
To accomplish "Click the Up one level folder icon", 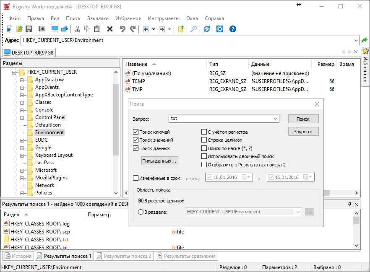I will [181, 29].
